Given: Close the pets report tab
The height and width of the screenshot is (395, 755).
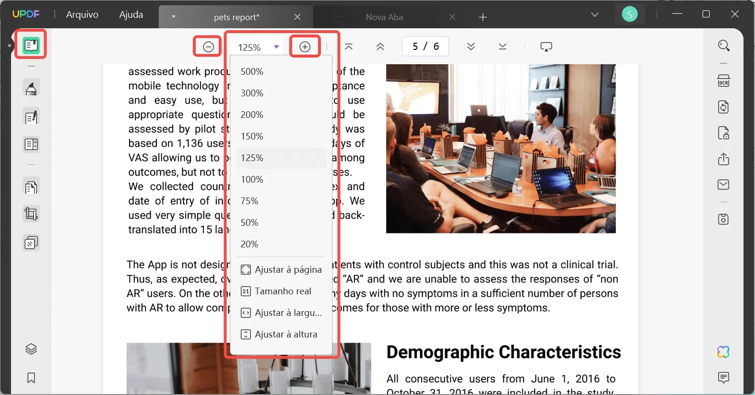Looking at the screenshot, I should (x=297, y=17).
